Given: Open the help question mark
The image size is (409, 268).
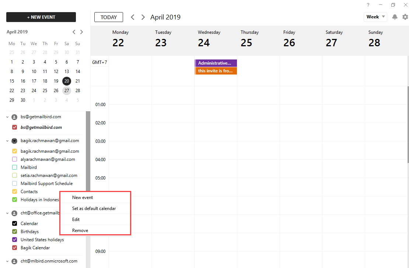Looking at the screenshot, I should pos(368,5).
